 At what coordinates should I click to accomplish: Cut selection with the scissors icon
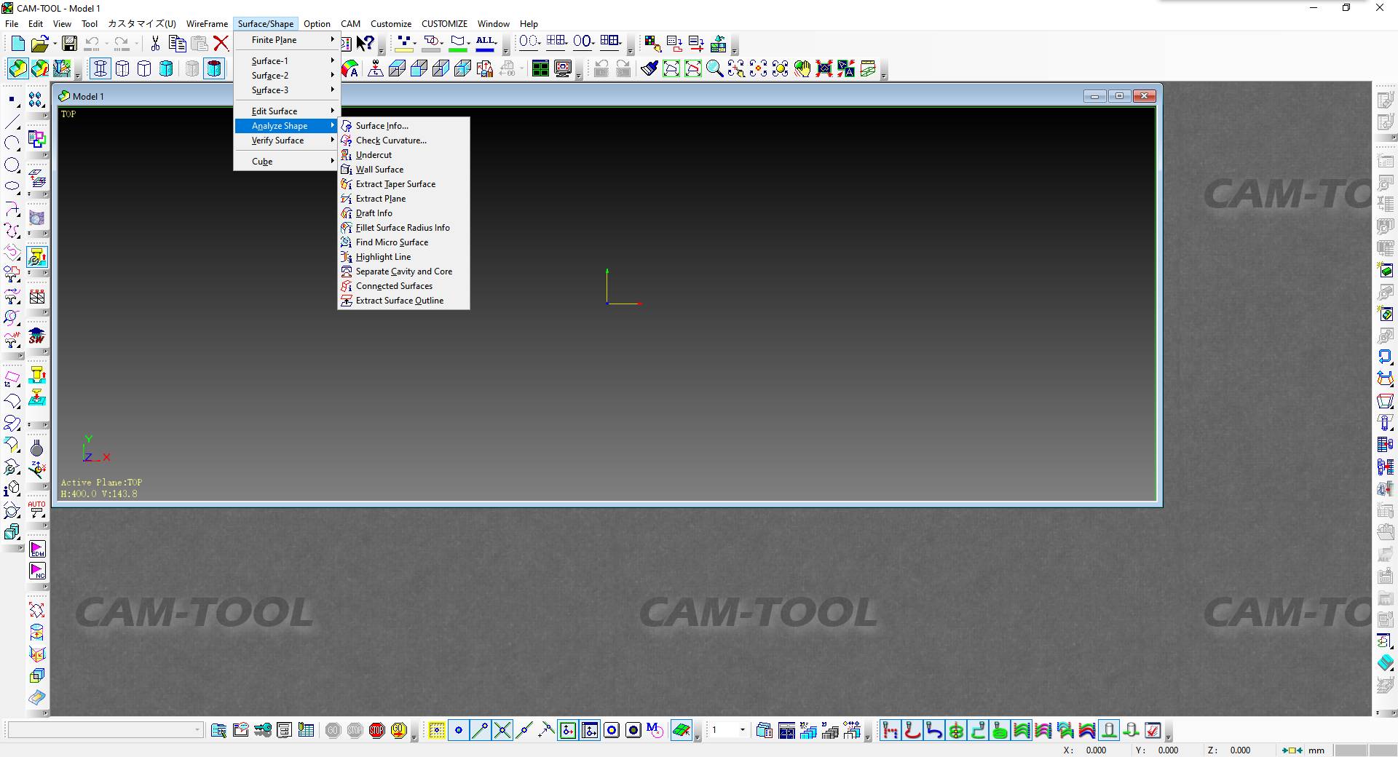click(x=155, y=44)
